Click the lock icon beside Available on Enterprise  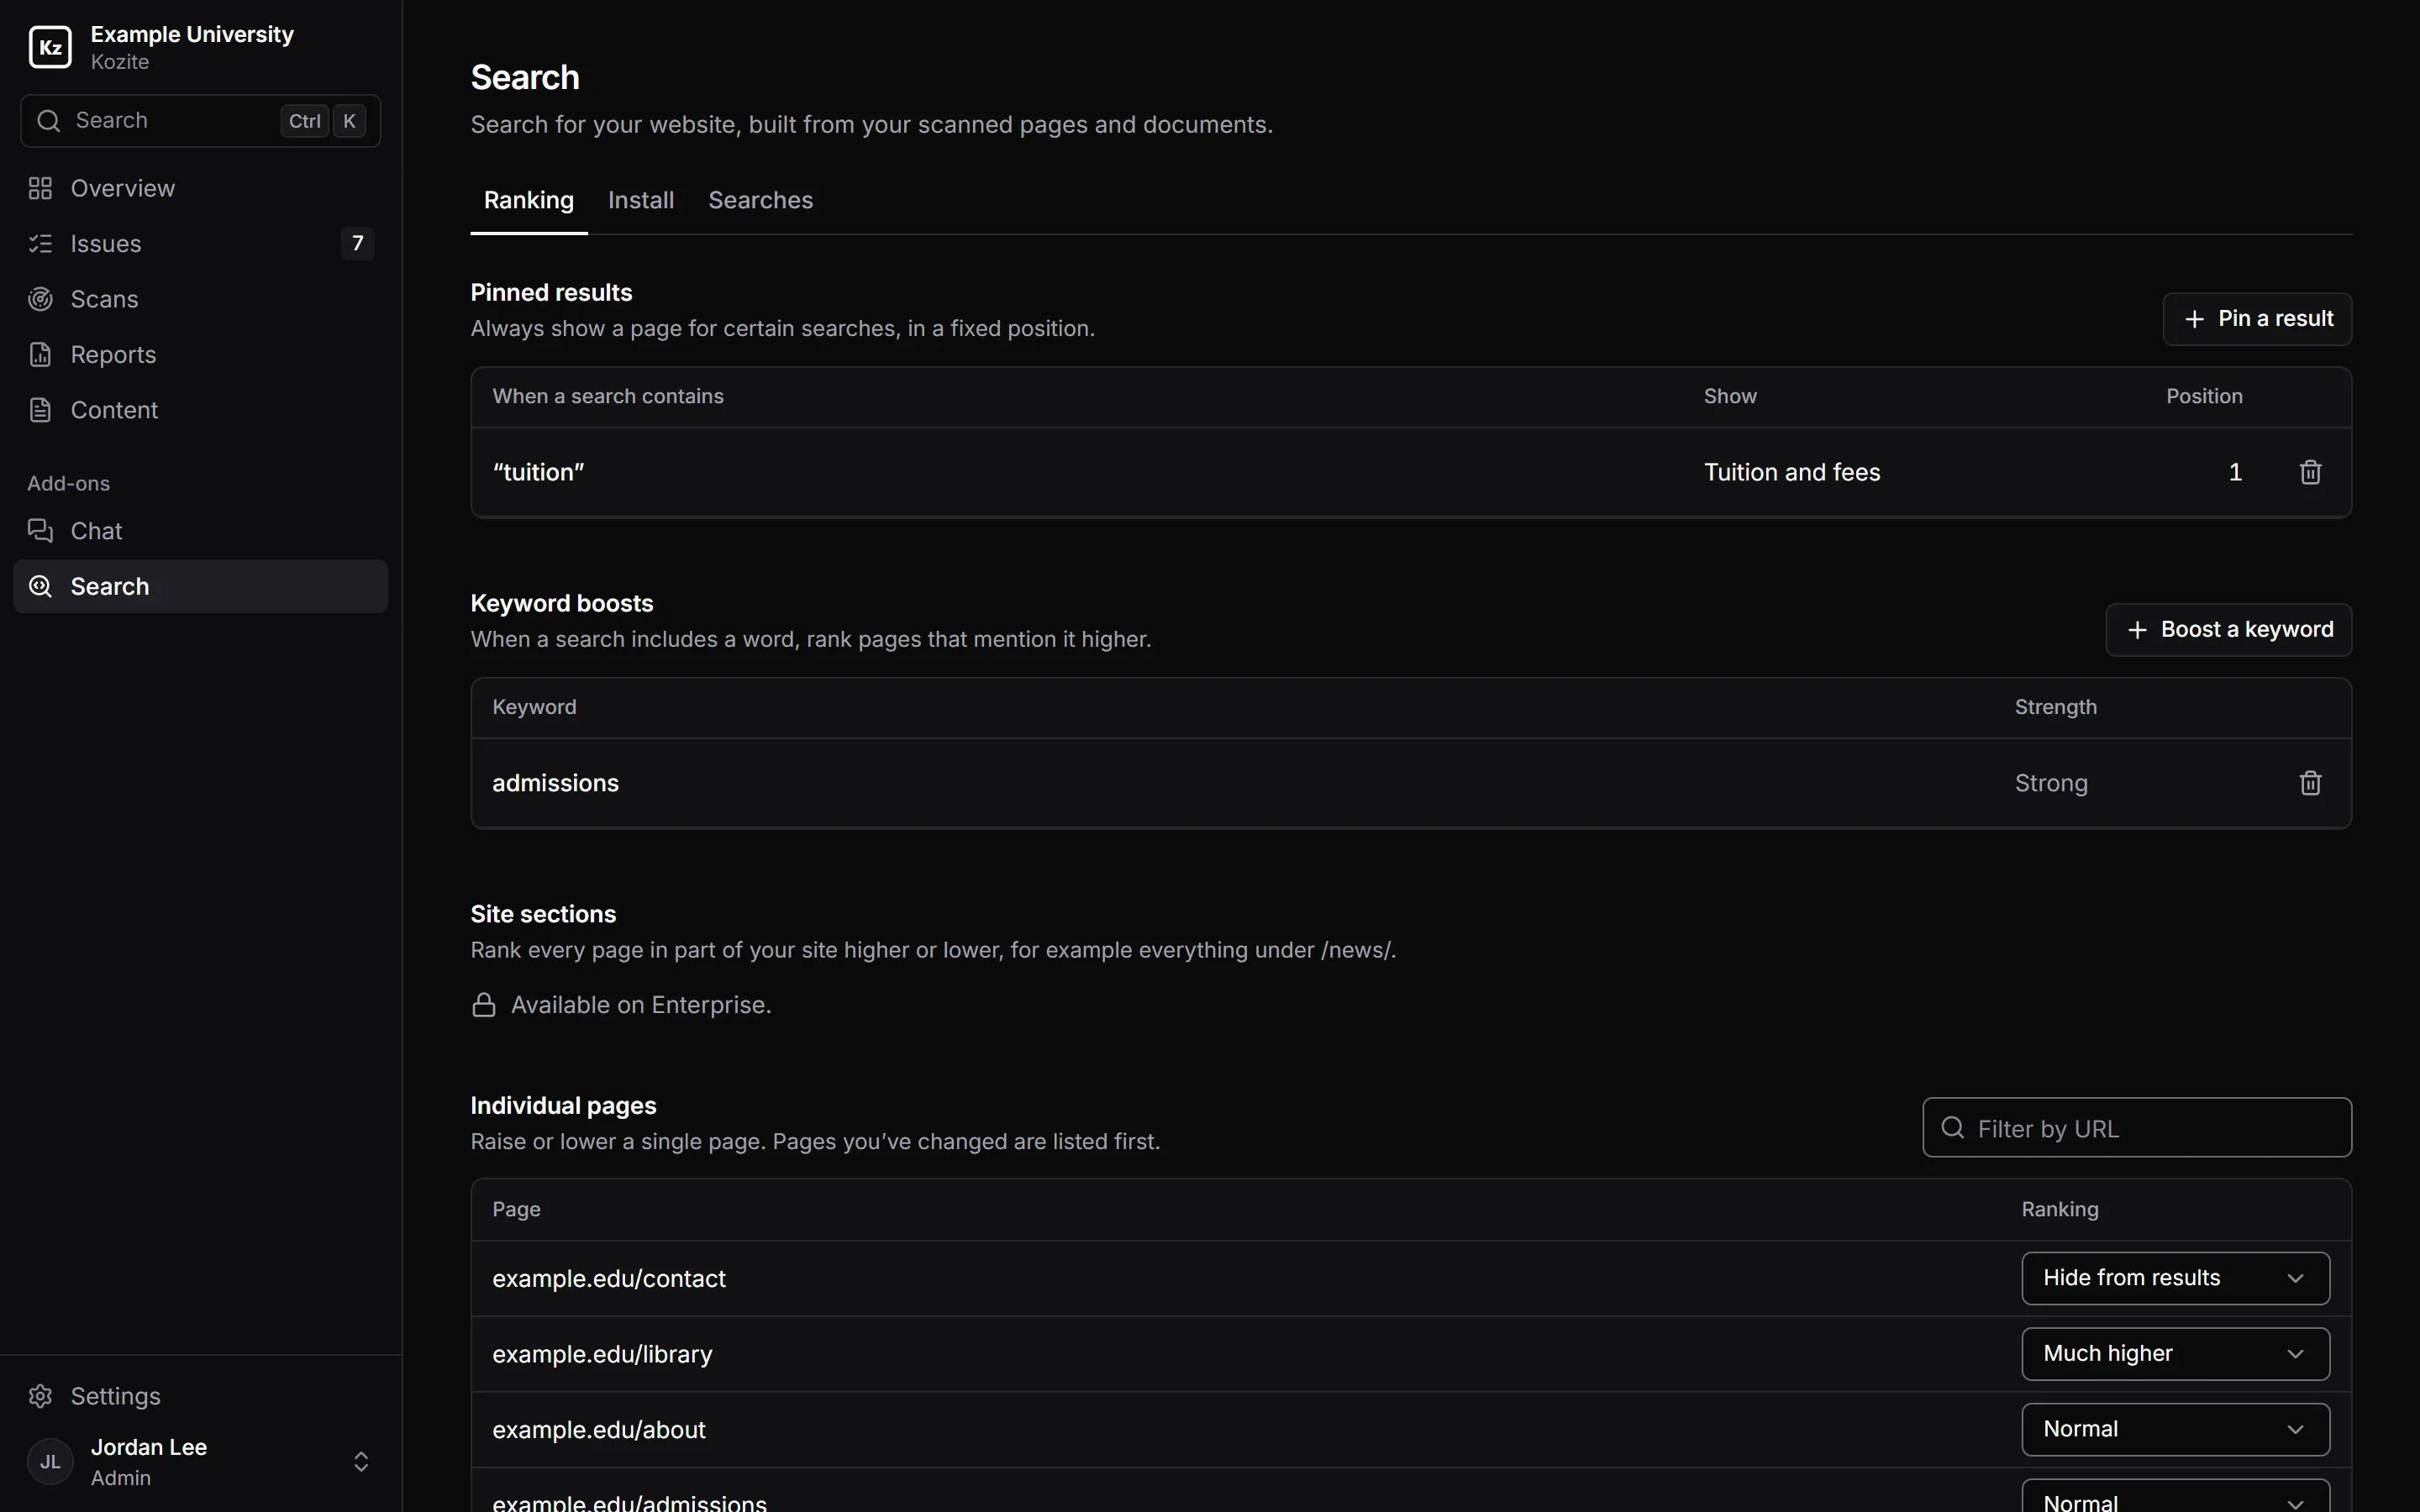[x=484, y=1005]
